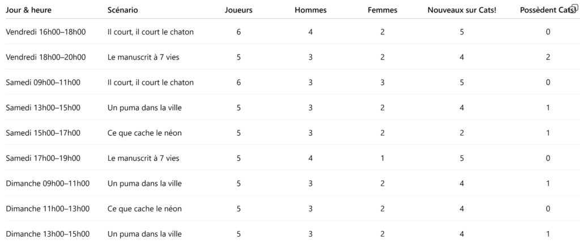The width and height of the screenshot is (580, 248).
Task: Select the "Dimanche 11h00–13h00" time slot cell
Action: pos(48,209)
